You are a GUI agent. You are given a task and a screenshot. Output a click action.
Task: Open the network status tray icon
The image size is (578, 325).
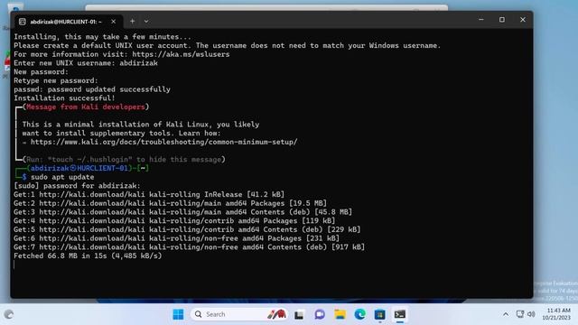[520, 314]
